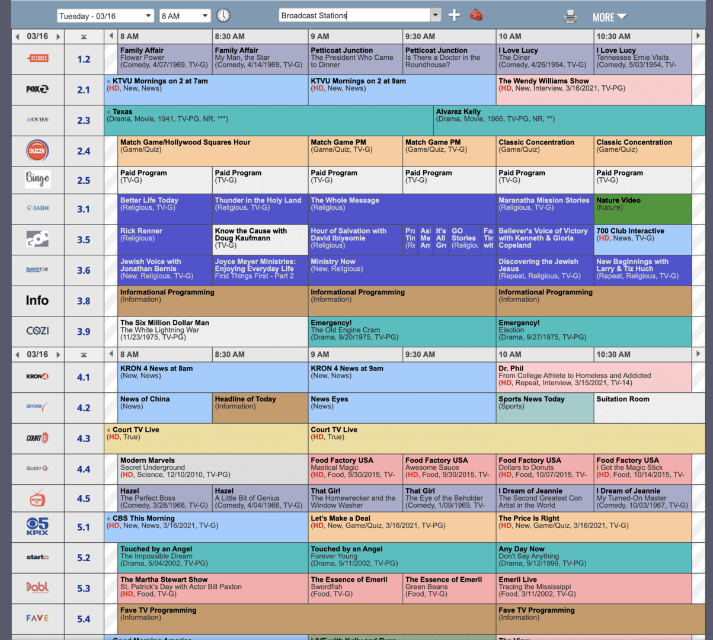The height and width of the screenshot is (640, 713).
Task: Click the FOX 2 channel logo
Action: click(37, 89)
